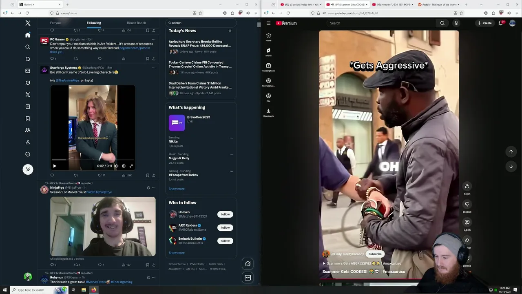Open more options on Starforge Systems post

(154, 68)
